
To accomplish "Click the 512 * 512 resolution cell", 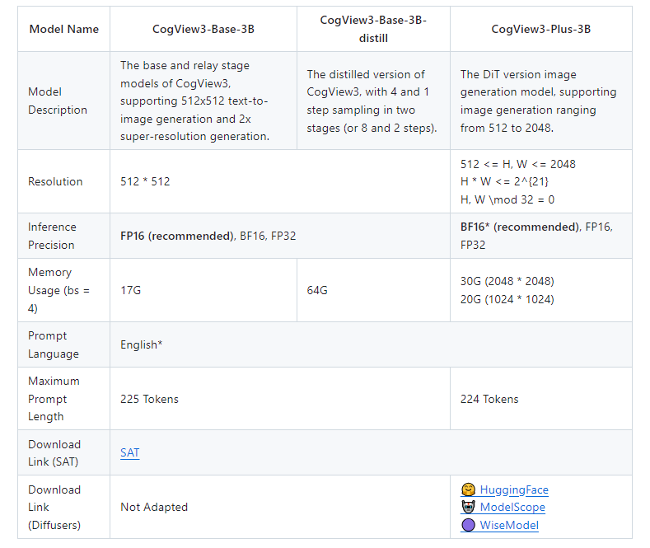I will coord(280,181).
